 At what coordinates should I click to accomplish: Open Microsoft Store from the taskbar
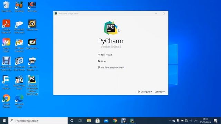pos(97,121)
